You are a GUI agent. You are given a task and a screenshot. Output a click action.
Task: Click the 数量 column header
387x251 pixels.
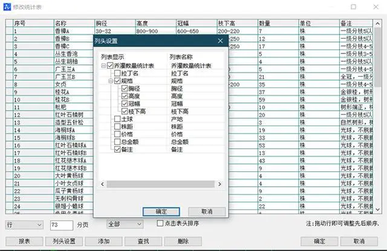click(278, 23)
